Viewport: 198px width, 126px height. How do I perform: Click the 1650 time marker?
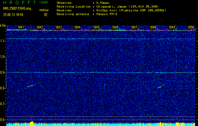(191, 27)
